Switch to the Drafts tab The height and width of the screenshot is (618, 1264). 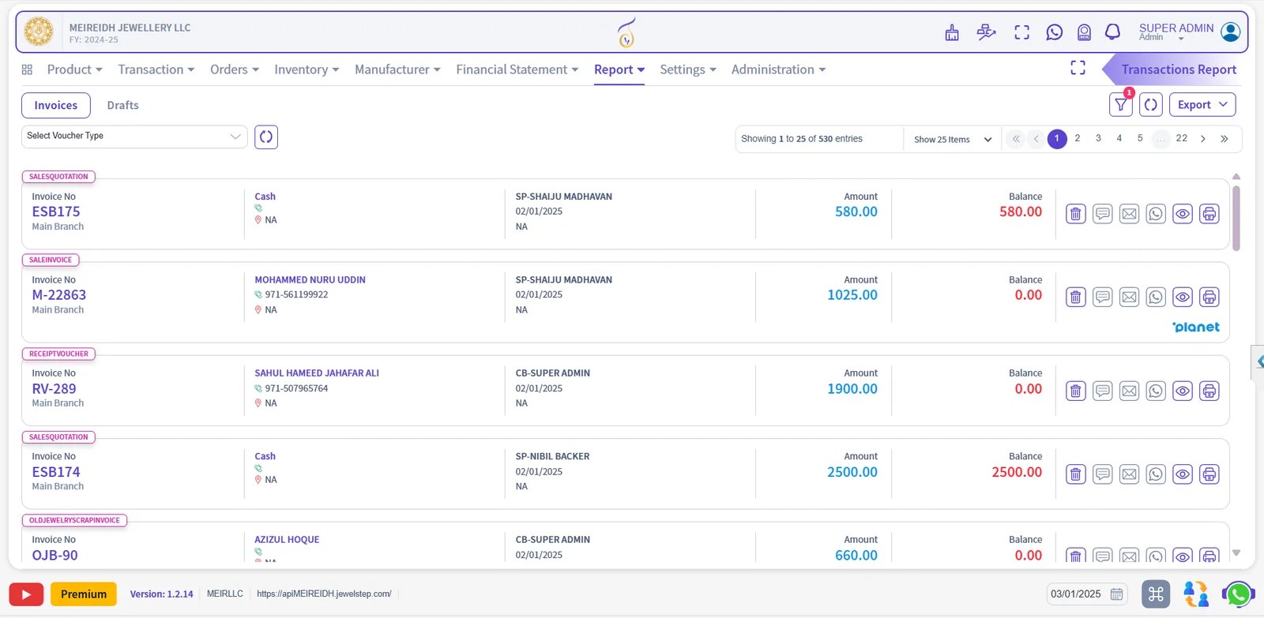click(122, 105)
